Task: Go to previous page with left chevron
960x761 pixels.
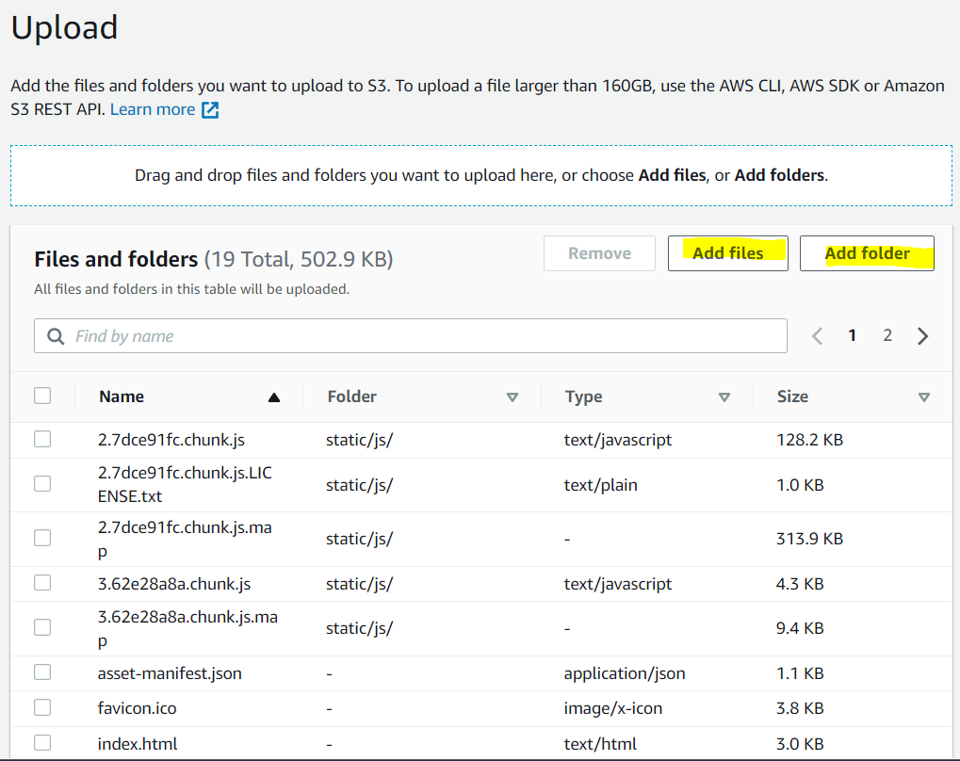Action: 817,336
